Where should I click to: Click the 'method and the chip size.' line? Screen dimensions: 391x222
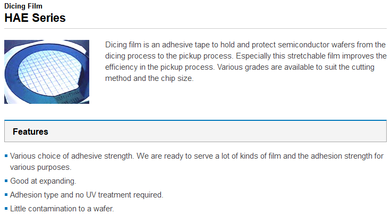coord(150,78)
